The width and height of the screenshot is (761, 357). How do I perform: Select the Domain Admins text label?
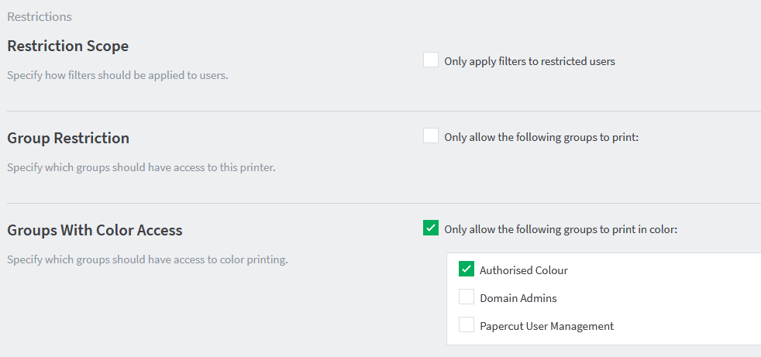coord(518,298)
